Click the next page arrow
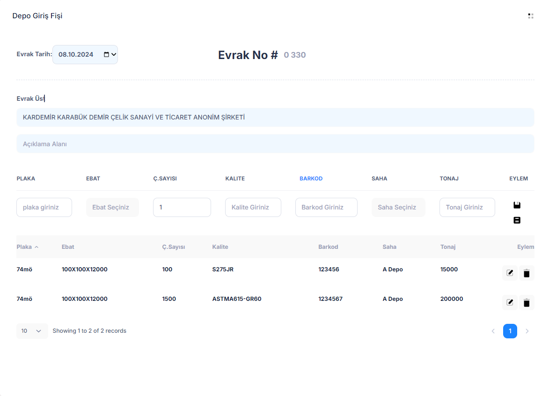The image size is (549, 396). [x=527, y=331]
